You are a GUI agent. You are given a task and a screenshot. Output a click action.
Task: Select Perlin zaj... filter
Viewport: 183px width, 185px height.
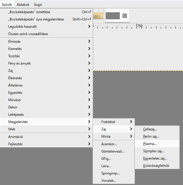(157, 136)
